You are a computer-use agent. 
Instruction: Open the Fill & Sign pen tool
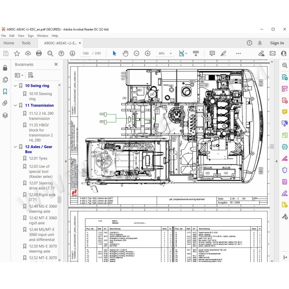click(284, 193)
